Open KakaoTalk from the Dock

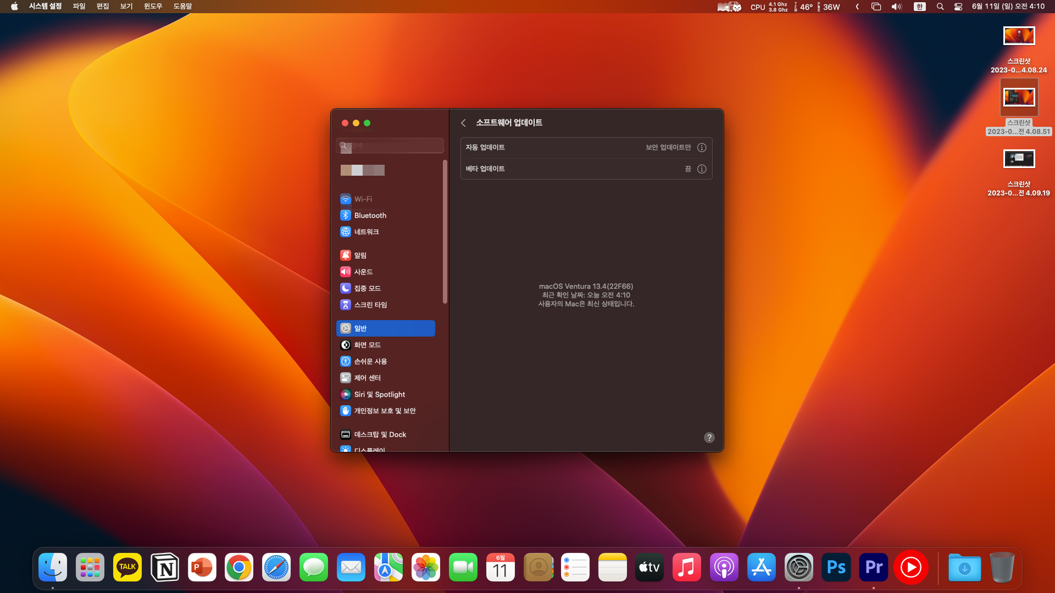point(127,567)
